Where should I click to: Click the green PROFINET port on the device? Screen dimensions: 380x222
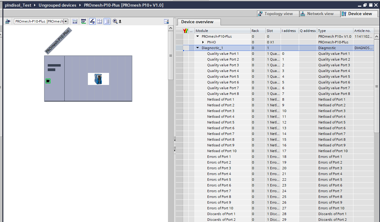[x=48, y=81]
